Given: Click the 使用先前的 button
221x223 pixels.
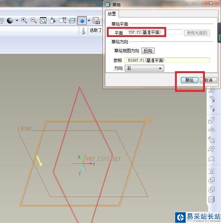Looking at the screenshot, I should [x=197, y=33].
